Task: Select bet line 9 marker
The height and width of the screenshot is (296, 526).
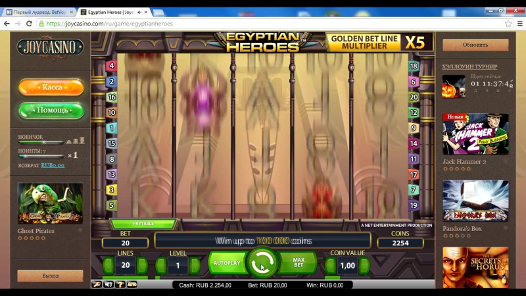Action: point(414,128)
